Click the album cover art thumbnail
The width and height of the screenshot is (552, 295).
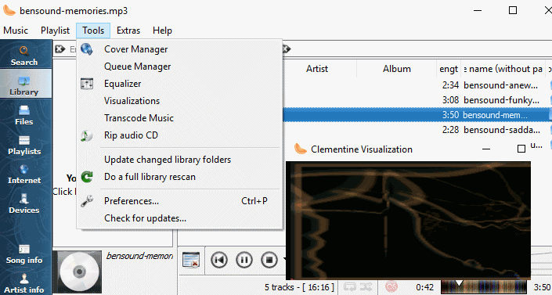pos(80,272)
